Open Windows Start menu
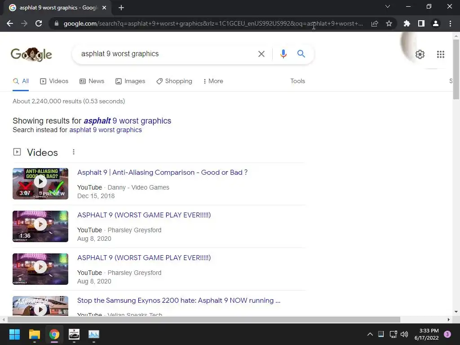Viewport: 460px width, 345px height. coord(14,334)
